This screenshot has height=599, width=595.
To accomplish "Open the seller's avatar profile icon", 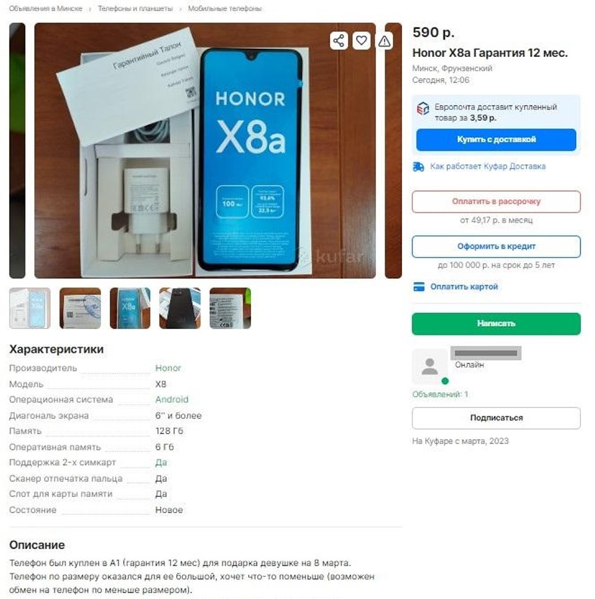I will [430, 366].
